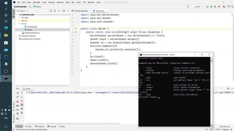
Task: Click Search Everywhere magnifier icon
Action: (232, 7)
